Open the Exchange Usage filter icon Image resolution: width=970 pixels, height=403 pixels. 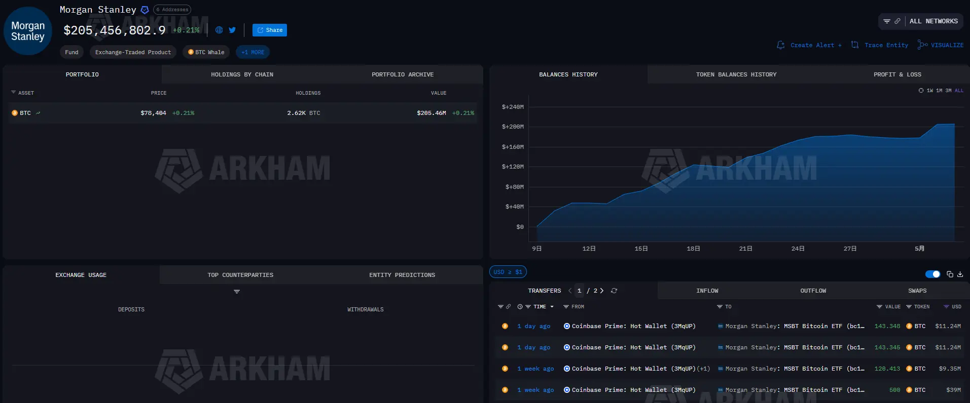[x=237, y=292]
